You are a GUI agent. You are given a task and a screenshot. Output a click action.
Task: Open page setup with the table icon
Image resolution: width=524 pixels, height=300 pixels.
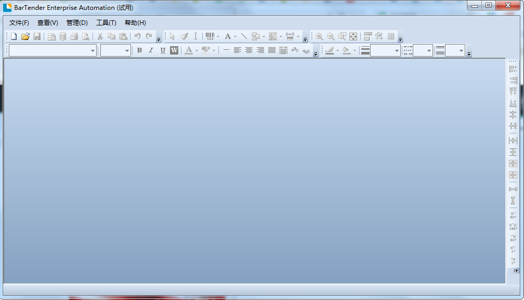tap(51, 36)
